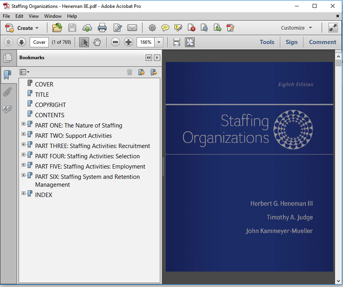Click the Open file folder icon

[57, 28]
